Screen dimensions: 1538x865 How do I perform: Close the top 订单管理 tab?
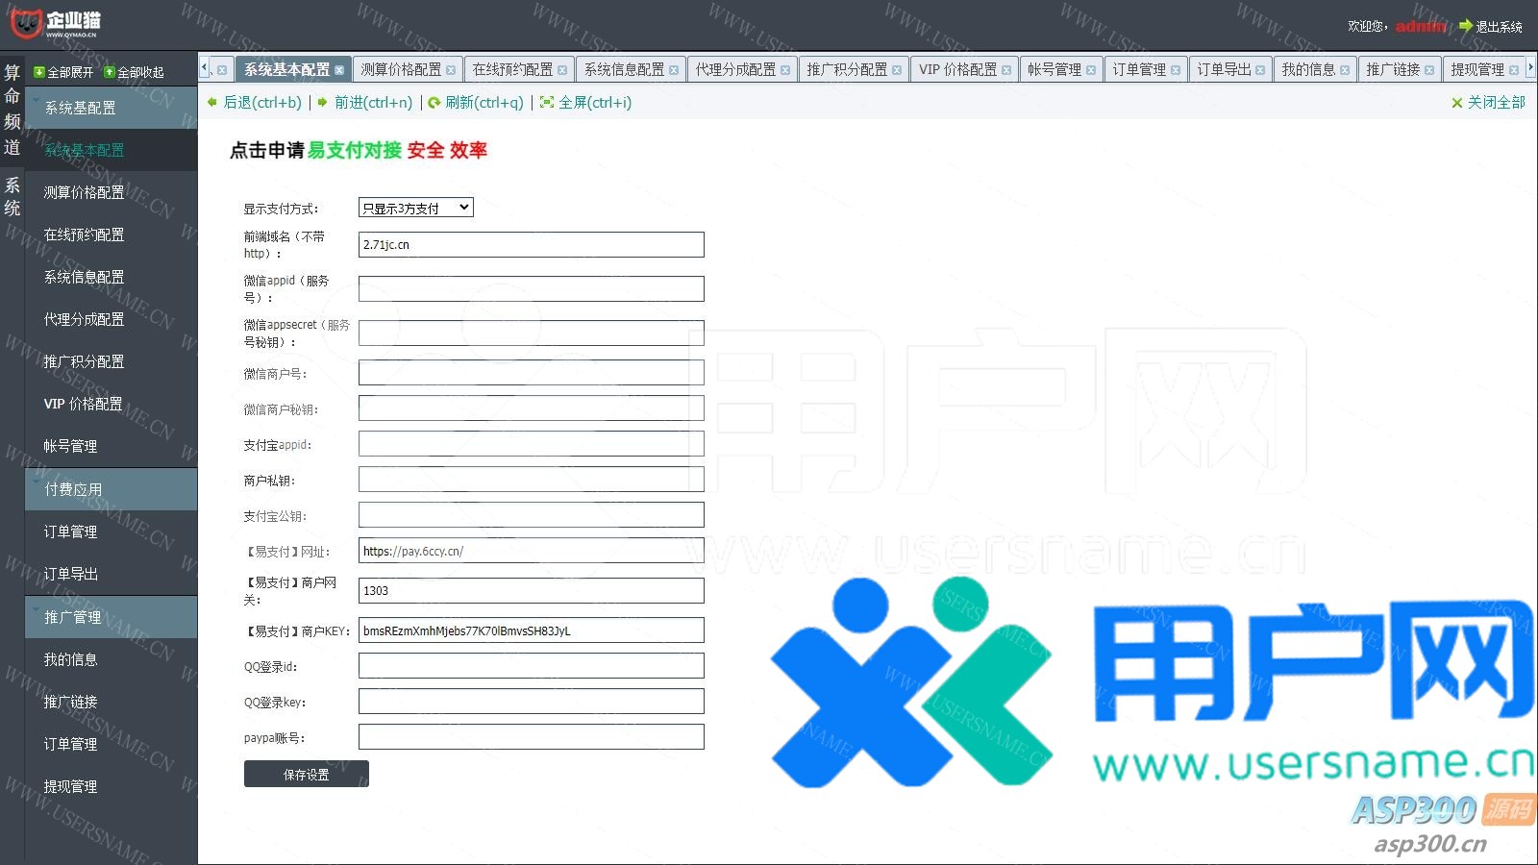1176,70
